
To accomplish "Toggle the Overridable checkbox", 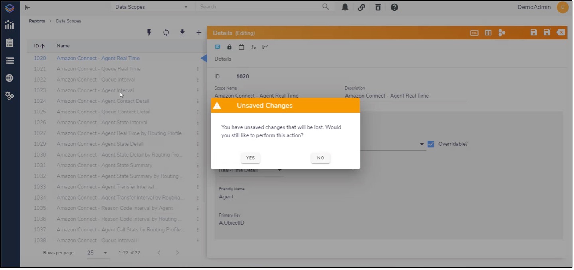I will click(x=431, y=144).
